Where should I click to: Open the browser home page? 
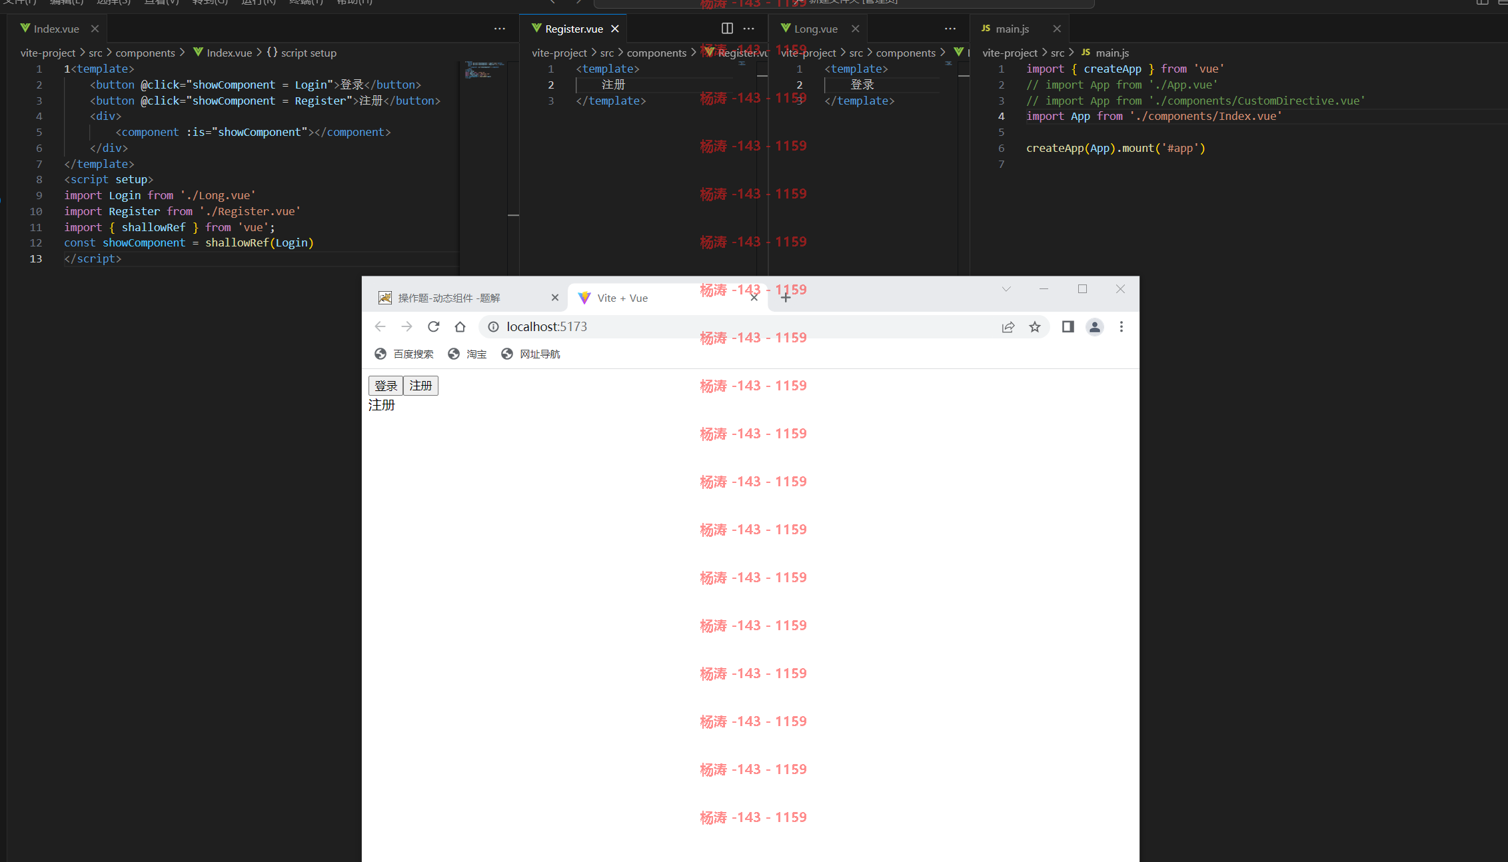460,326
